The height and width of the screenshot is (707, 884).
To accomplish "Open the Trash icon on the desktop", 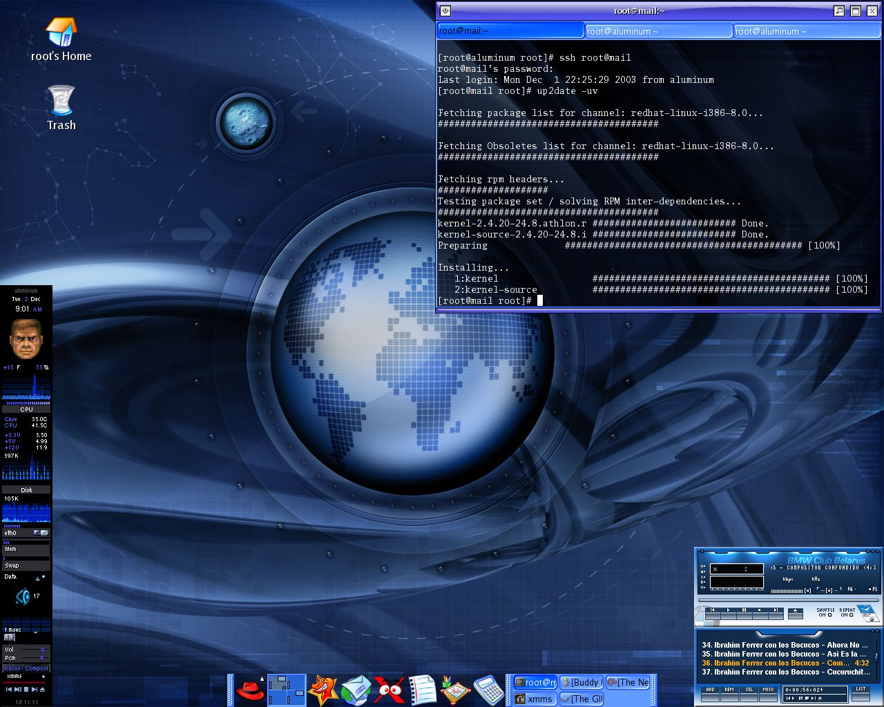I will (x=61, y=100).
